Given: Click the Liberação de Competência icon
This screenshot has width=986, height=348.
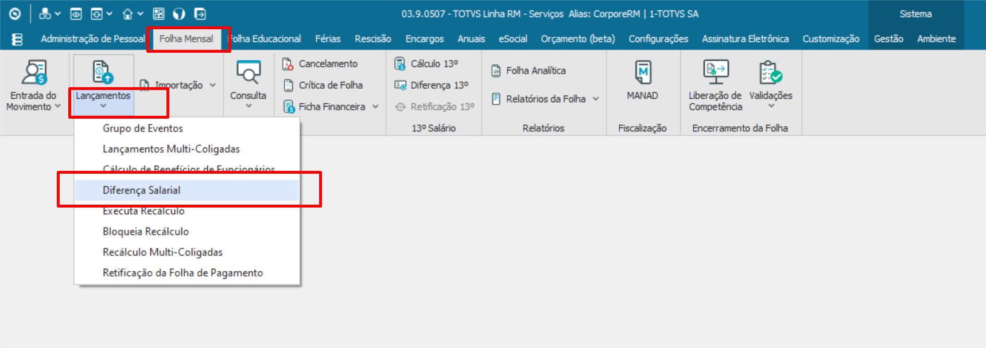Looking at the screenshot, I should (716, 72).
